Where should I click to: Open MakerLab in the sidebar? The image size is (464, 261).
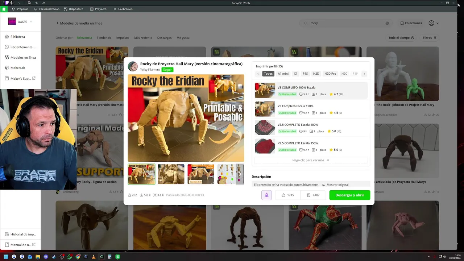[x=20, y=68]
